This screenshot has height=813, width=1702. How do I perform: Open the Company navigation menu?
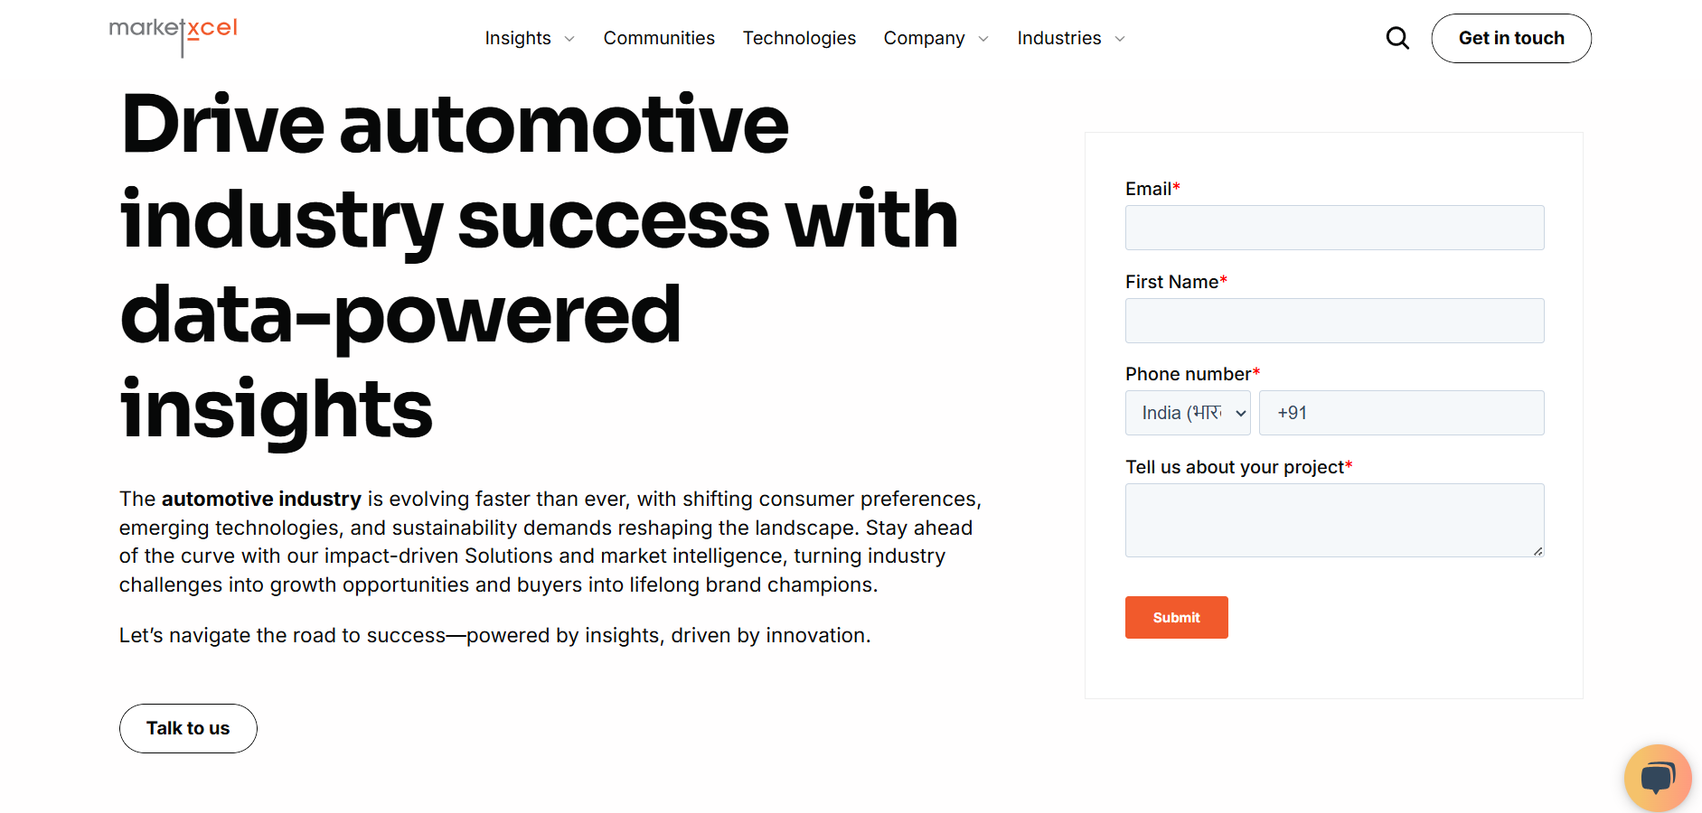click(924, 38)
